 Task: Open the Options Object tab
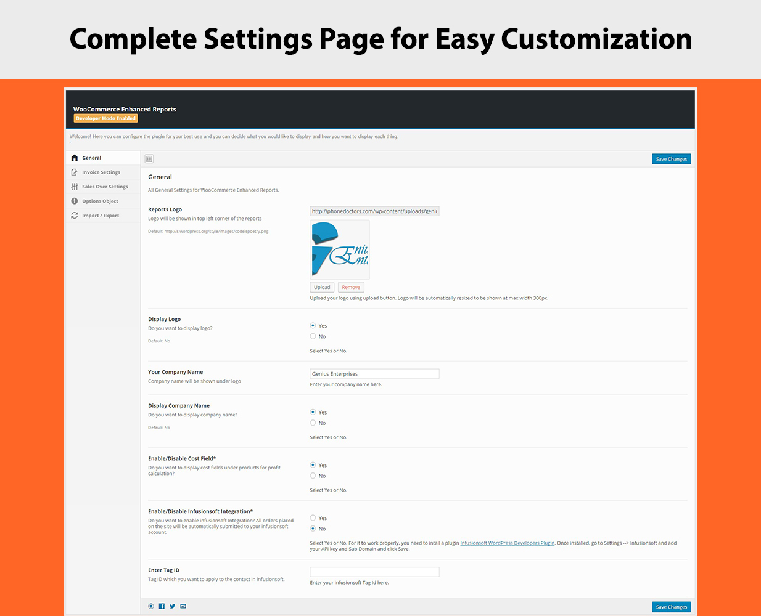pyautogui.click(x=103, y=201)
